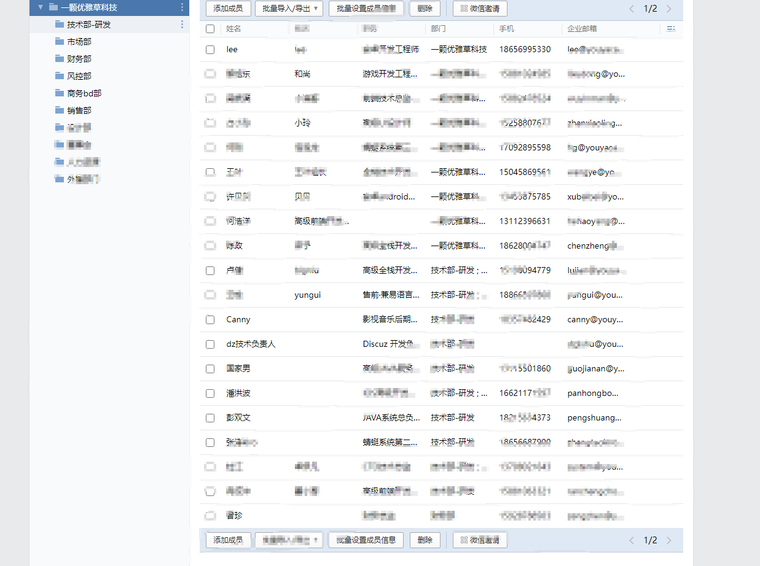Go to next page using top pagination arrow
760x566 pixels.
669,9
